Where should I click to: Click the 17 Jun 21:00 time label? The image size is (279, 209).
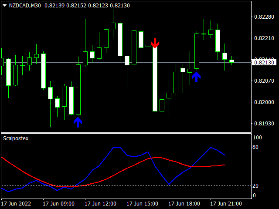226,204
